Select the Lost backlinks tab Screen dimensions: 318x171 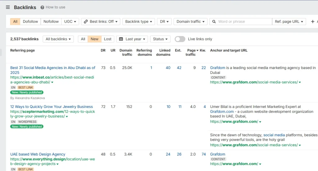[108, 39]
